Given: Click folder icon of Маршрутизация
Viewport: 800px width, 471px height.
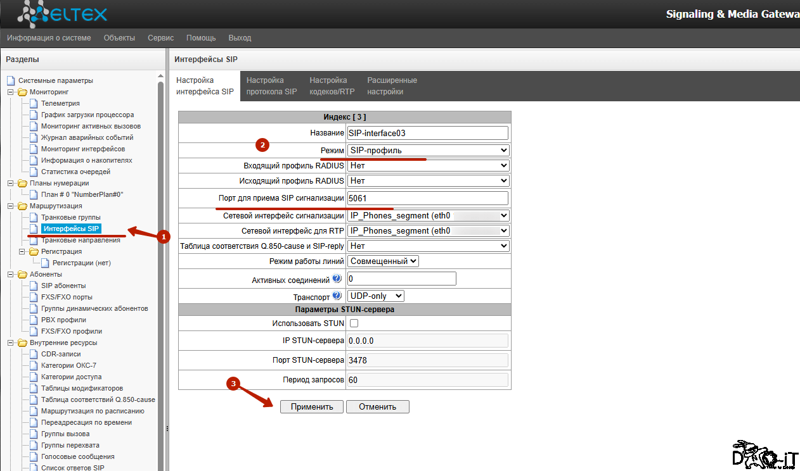Looking at the screenshot, I should click(x=22, y=206).
